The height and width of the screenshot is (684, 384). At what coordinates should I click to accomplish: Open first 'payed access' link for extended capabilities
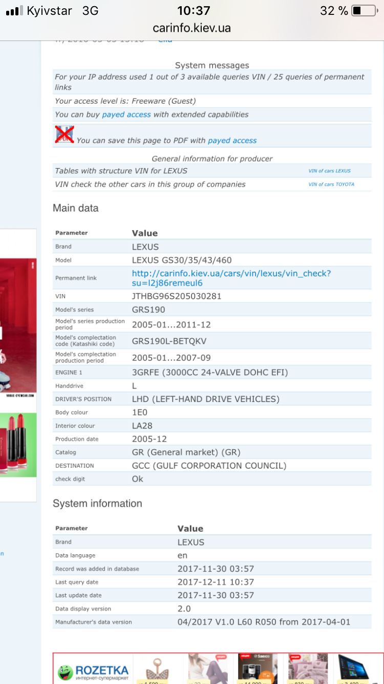(x=126, y=114)
